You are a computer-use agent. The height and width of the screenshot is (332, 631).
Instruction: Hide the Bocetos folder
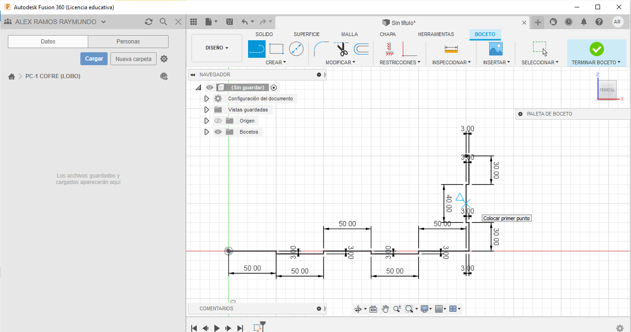(x=218, y=132)
